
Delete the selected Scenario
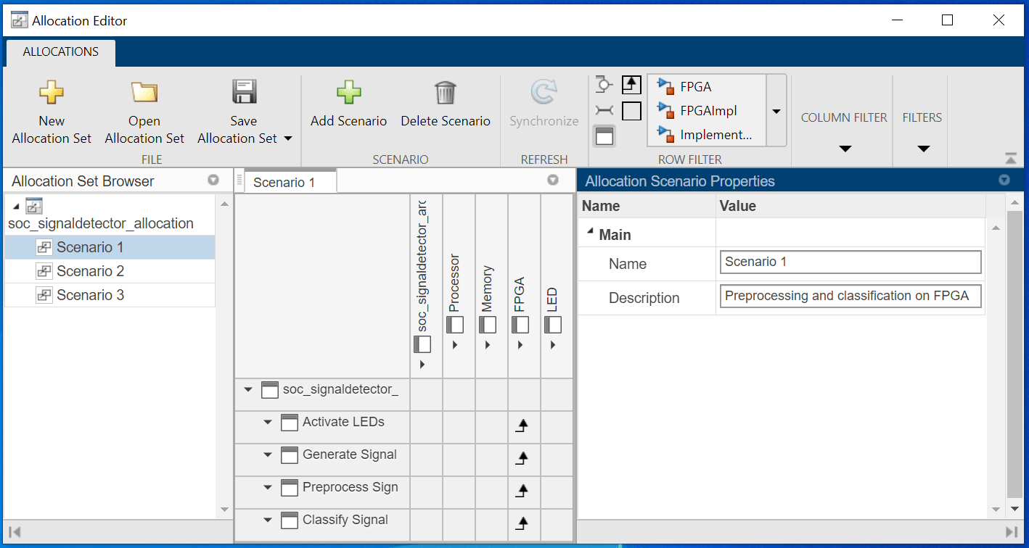pyautogui.click(x=446, y=104)
